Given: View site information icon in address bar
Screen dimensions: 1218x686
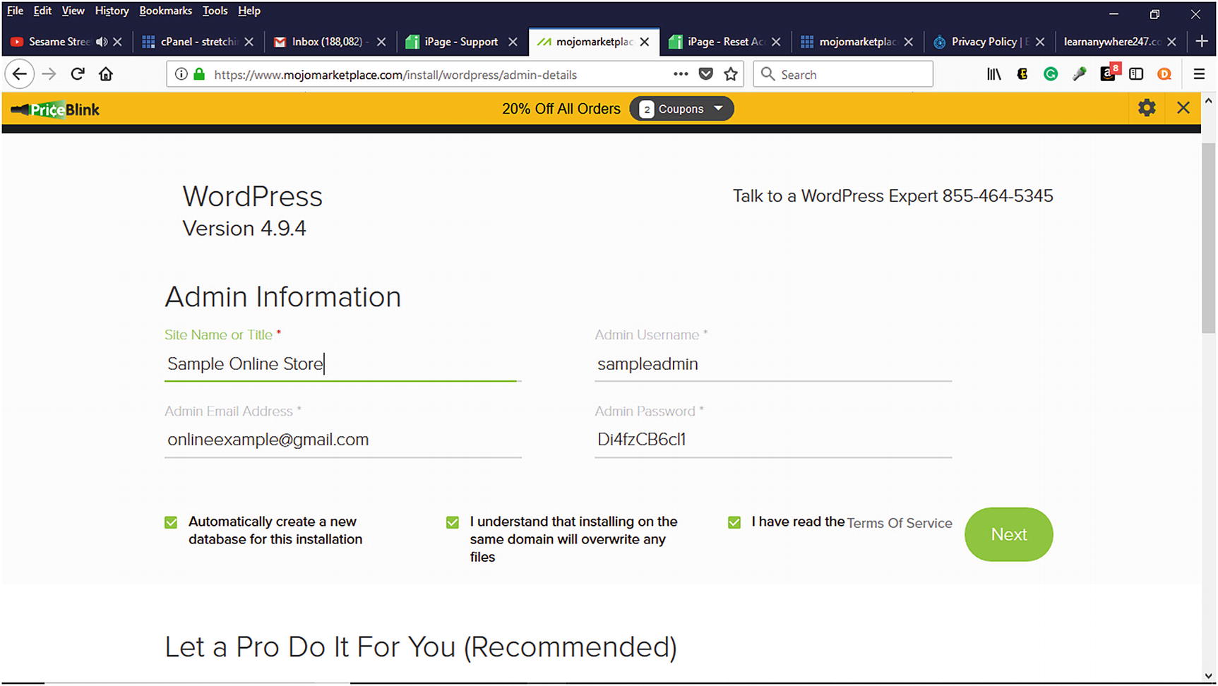Looking at the screenshot, I should pyautogui.click(x=181, y=74).
